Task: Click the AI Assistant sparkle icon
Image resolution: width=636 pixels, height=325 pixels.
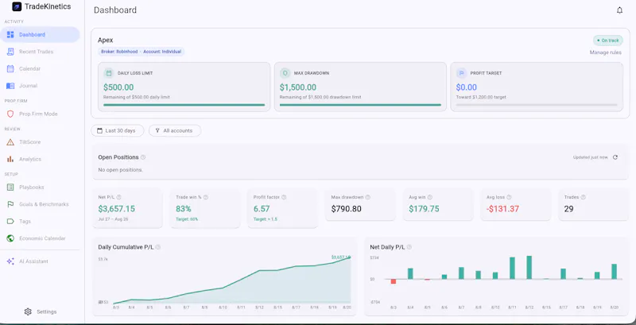Action: pos(10,261)
